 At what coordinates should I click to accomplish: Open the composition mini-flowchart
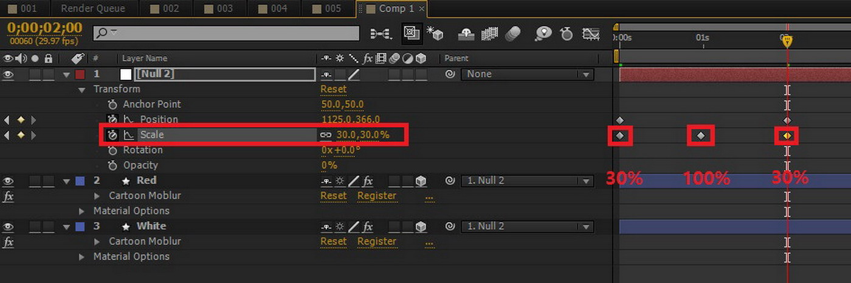tap(381, 34)
